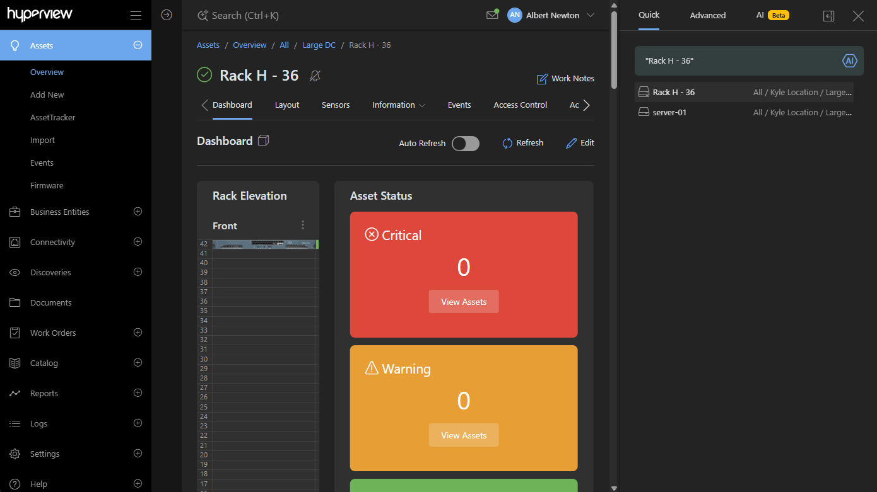Screen dimensions: 877x492
Task: Click the Work Orders clipboard icon
Action: [15, 333]
